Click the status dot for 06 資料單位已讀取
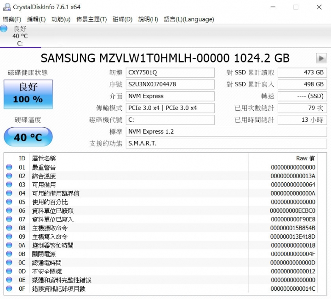This screenshot has height=299, width=331. point(9,210)
